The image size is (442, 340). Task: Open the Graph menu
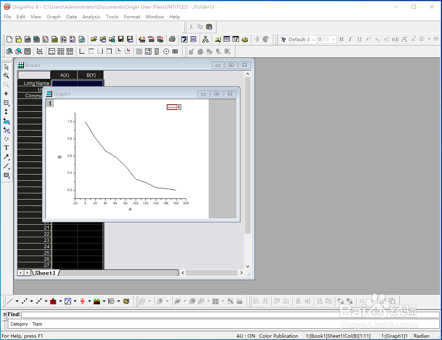pyautogui.click(x=54, y=16)
